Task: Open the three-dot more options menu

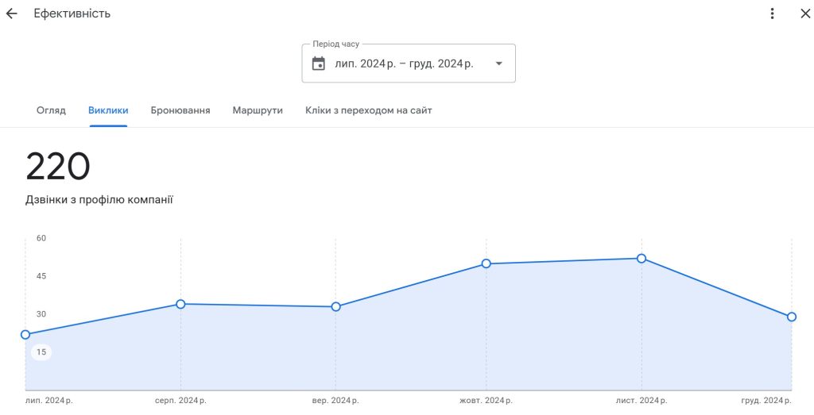Action: pos(772,13)
